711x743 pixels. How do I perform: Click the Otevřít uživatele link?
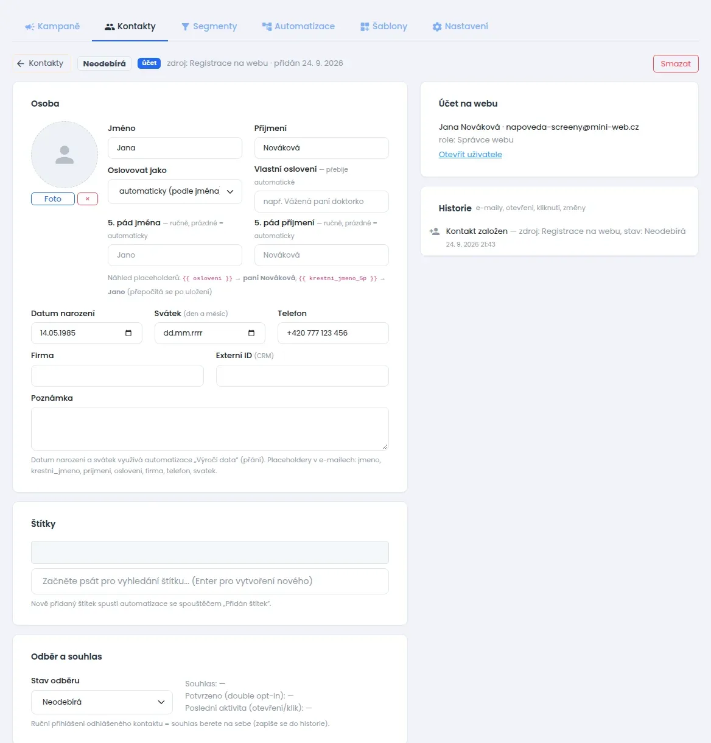(x=471, y=155)
